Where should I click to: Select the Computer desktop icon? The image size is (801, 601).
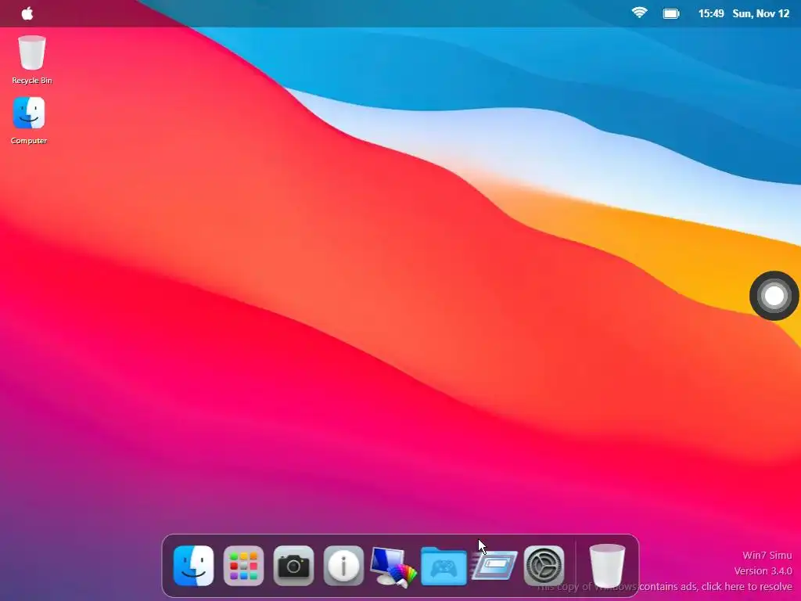point(29,121)
